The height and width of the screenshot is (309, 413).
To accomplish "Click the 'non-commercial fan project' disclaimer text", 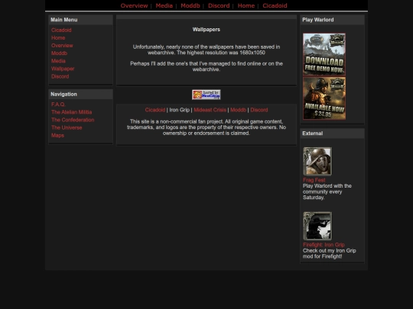I will click(x=206, y=127).
